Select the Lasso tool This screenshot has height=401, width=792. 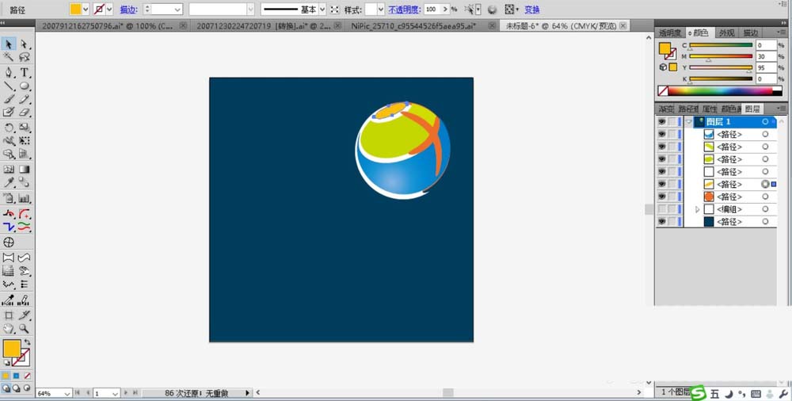pos(24,58)
